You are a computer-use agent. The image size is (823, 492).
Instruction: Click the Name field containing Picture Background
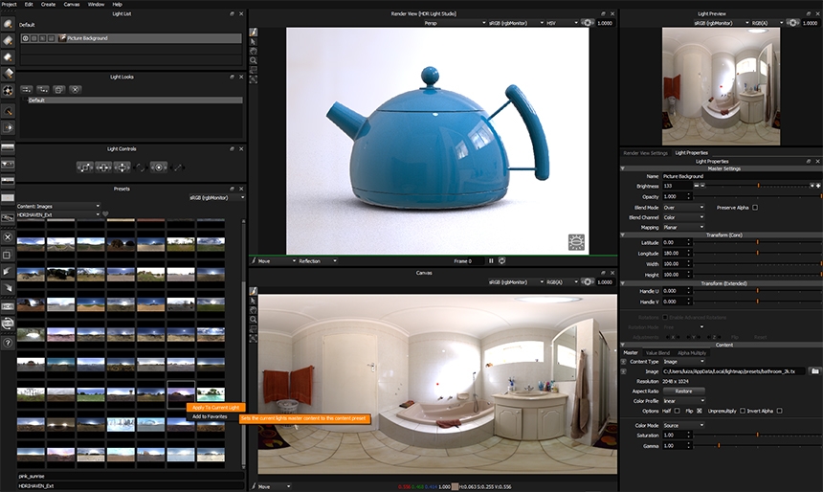[x=741, y=176]
